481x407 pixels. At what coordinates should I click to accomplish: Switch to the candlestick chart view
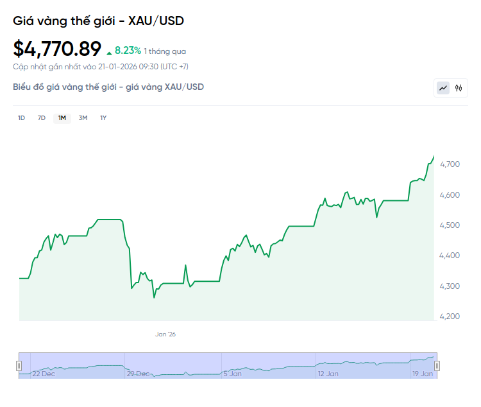pos(459,88)
